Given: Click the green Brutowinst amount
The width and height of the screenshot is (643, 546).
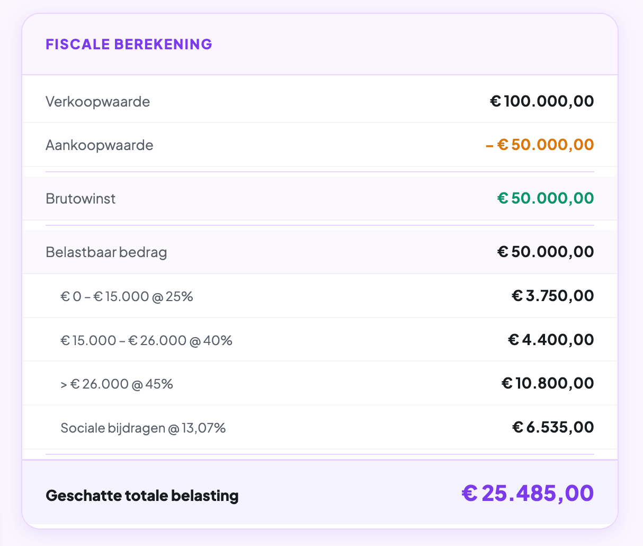Looking at the screenshot, I should (545, 198).
